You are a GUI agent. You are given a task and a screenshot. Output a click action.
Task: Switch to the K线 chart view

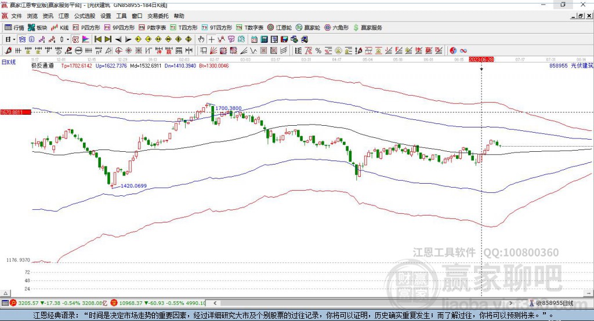pos(60,28)
